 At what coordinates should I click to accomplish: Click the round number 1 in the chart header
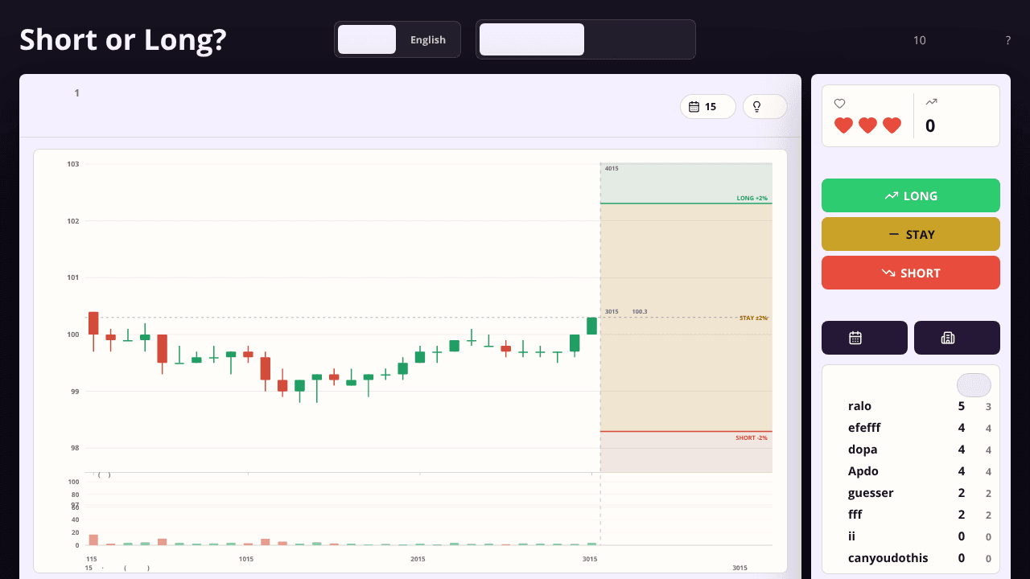(x=77, y=93)
